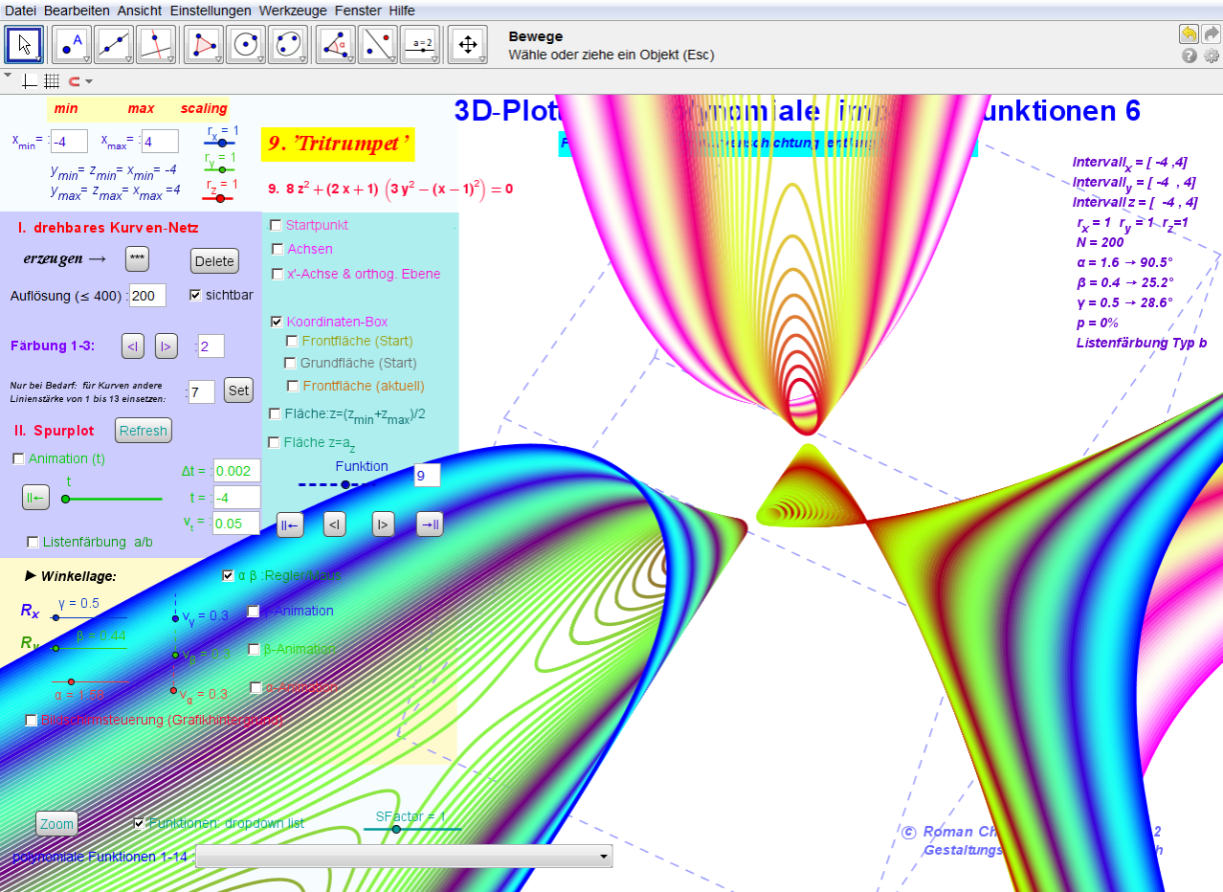Screen dimensions: 1223x892
Task: Enable the Startpunkt checkbox
Action: [x=276, y=225]
